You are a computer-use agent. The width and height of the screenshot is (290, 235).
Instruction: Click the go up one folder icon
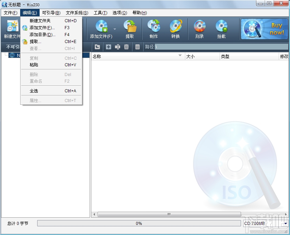97,47
